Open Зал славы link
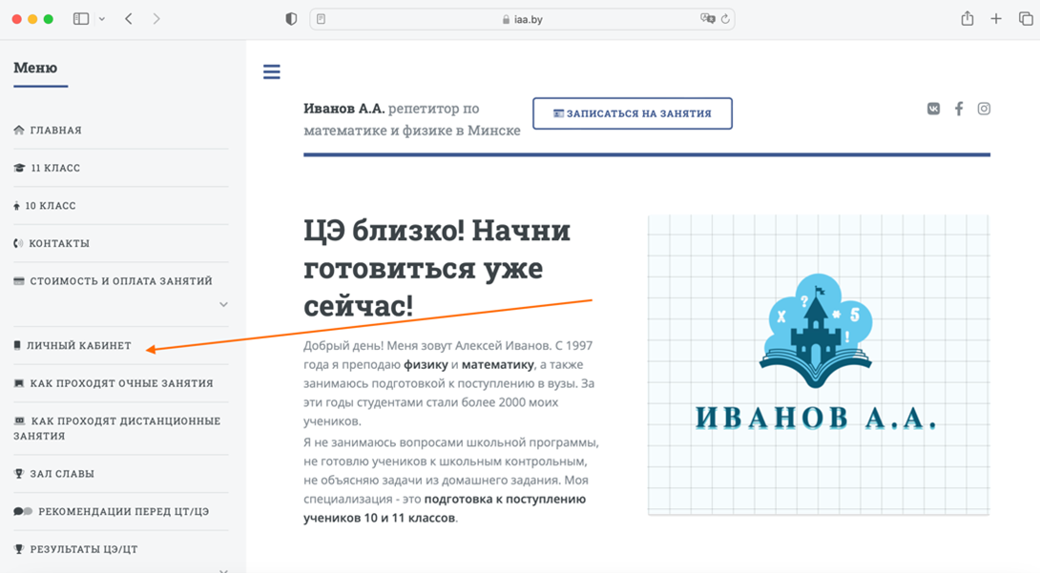The height and width of the screenshot is (573, 1040). (61, 474)
